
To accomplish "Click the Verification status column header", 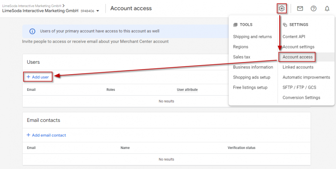I will [241, 148].
